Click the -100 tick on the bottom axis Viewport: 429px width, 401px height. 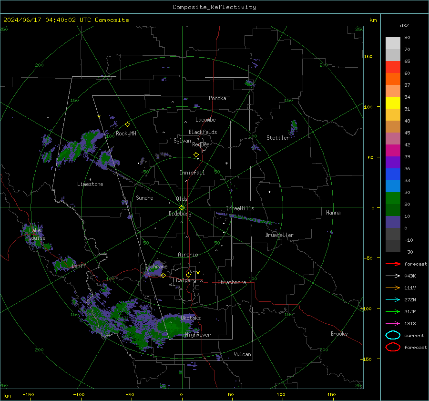[79, 394]
